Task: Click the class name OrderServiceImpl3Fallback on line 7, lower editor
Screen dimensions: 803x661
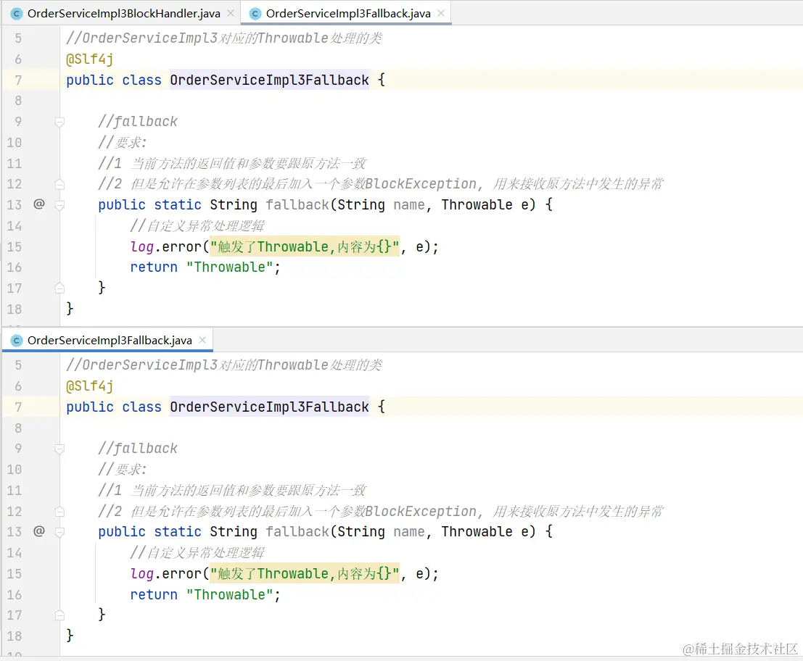Action: (269, 407)
